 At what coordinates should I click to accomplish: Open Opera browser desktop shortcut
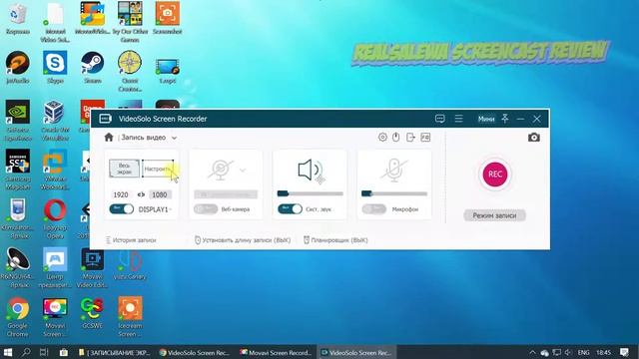click(55, 219)
